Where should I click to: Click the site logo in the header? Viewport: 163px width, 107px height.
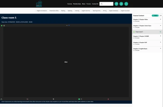click(39, 4)
